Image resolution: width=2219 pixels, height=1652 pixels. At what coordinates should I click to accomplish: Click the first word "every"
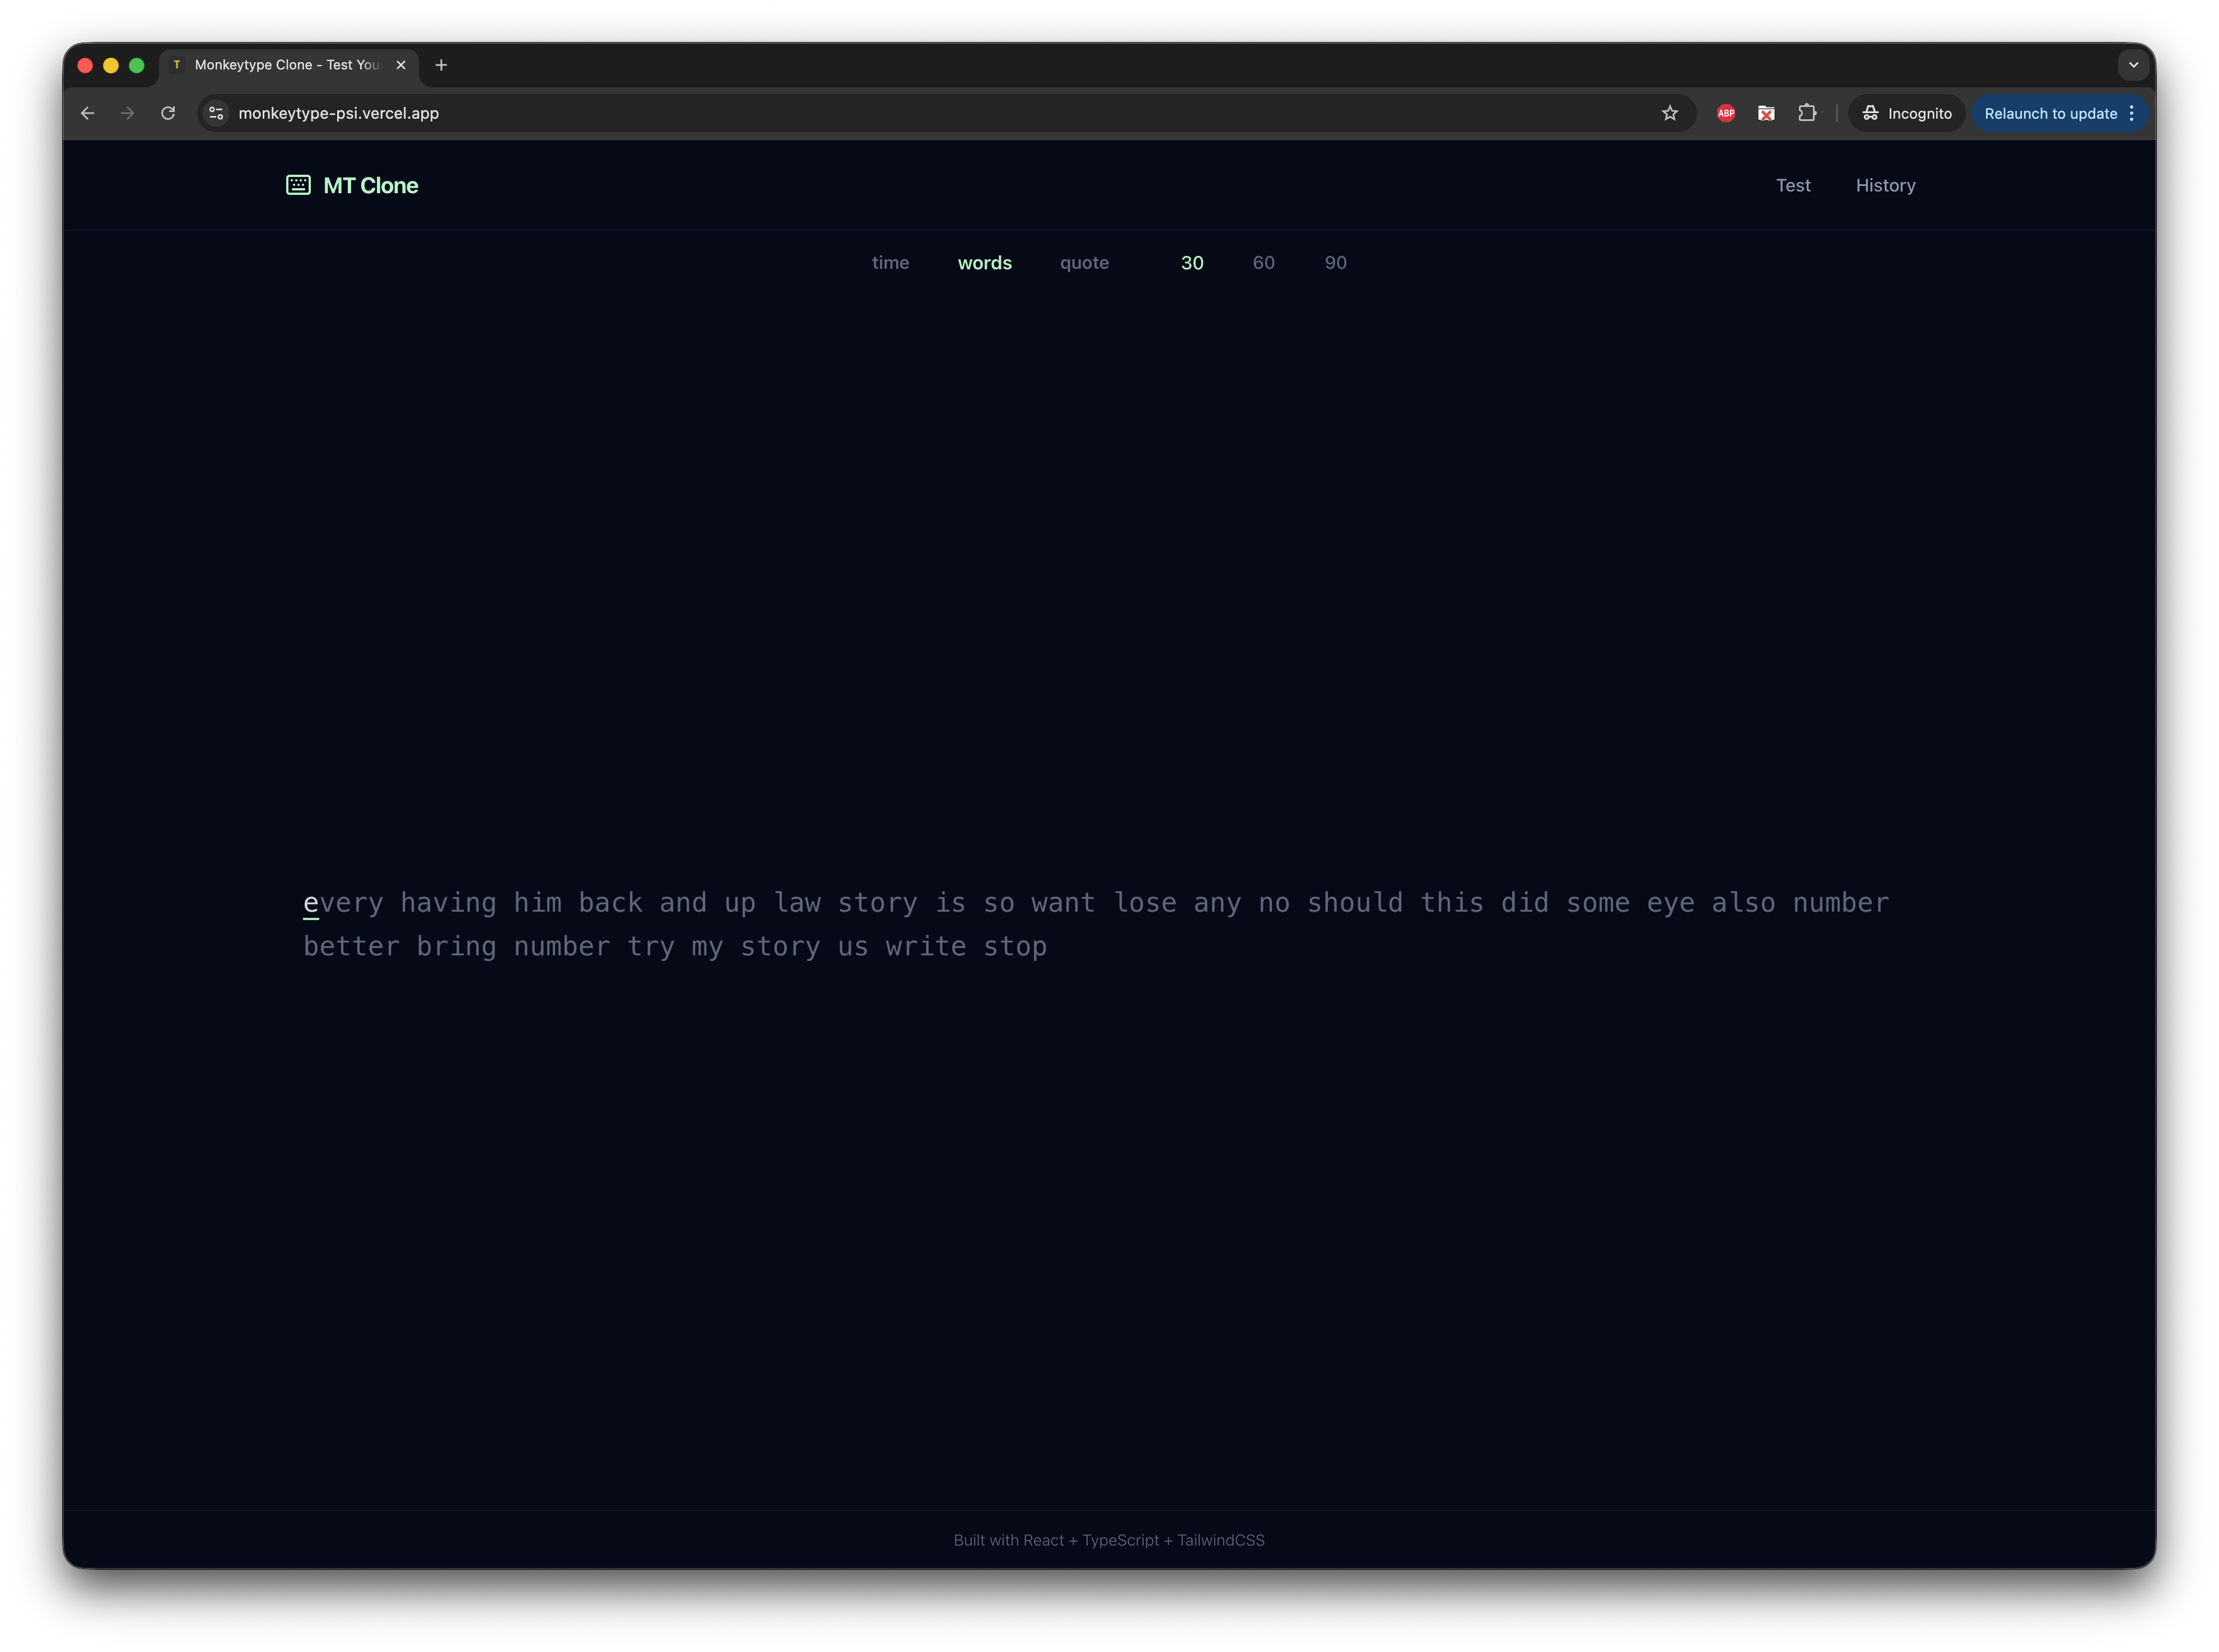click(343, 903)
